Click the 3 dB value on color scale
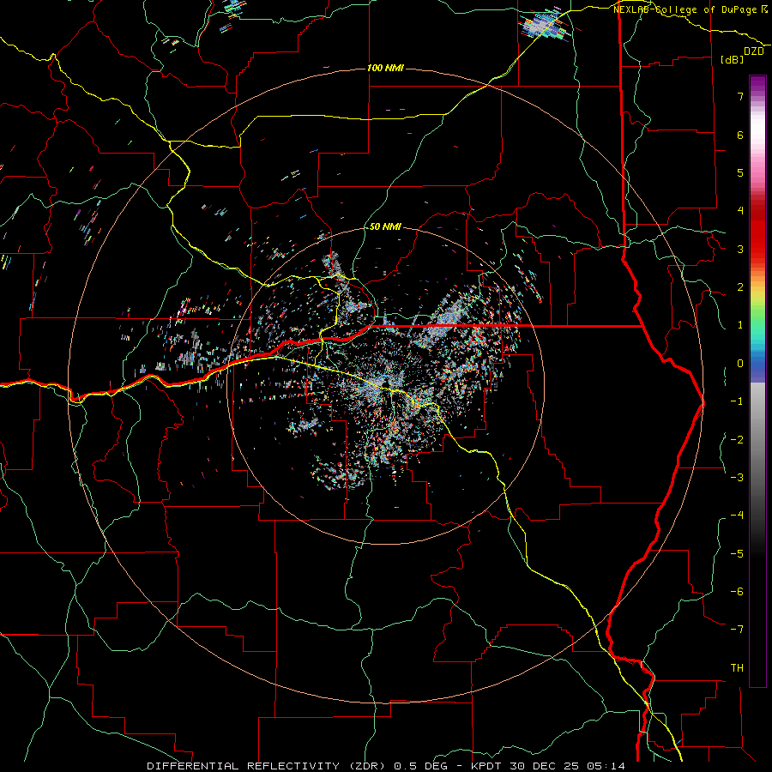The width and height of the screenshot is (772, 772). pos(740,249)
